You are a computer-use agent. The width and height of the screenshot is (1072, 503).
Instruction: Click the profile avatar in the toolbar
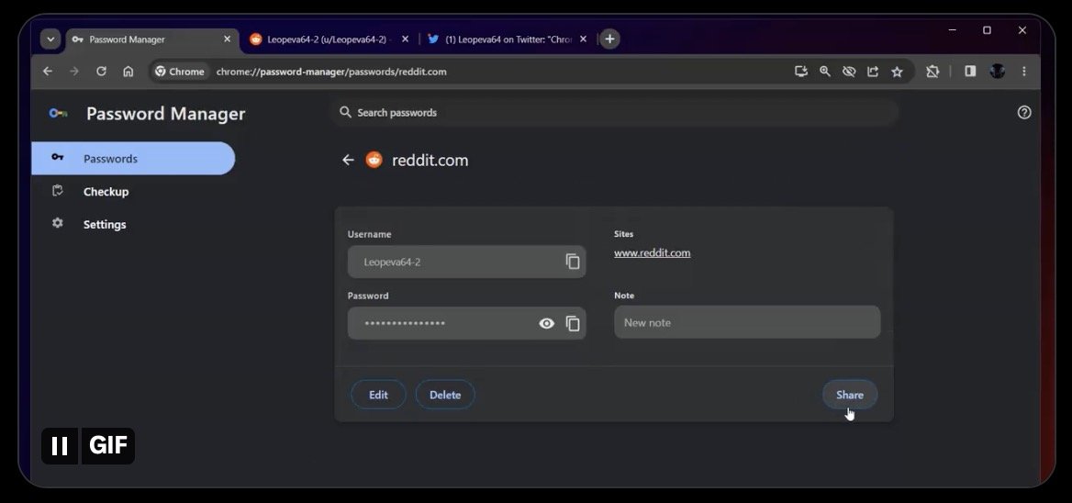point(998,71)
